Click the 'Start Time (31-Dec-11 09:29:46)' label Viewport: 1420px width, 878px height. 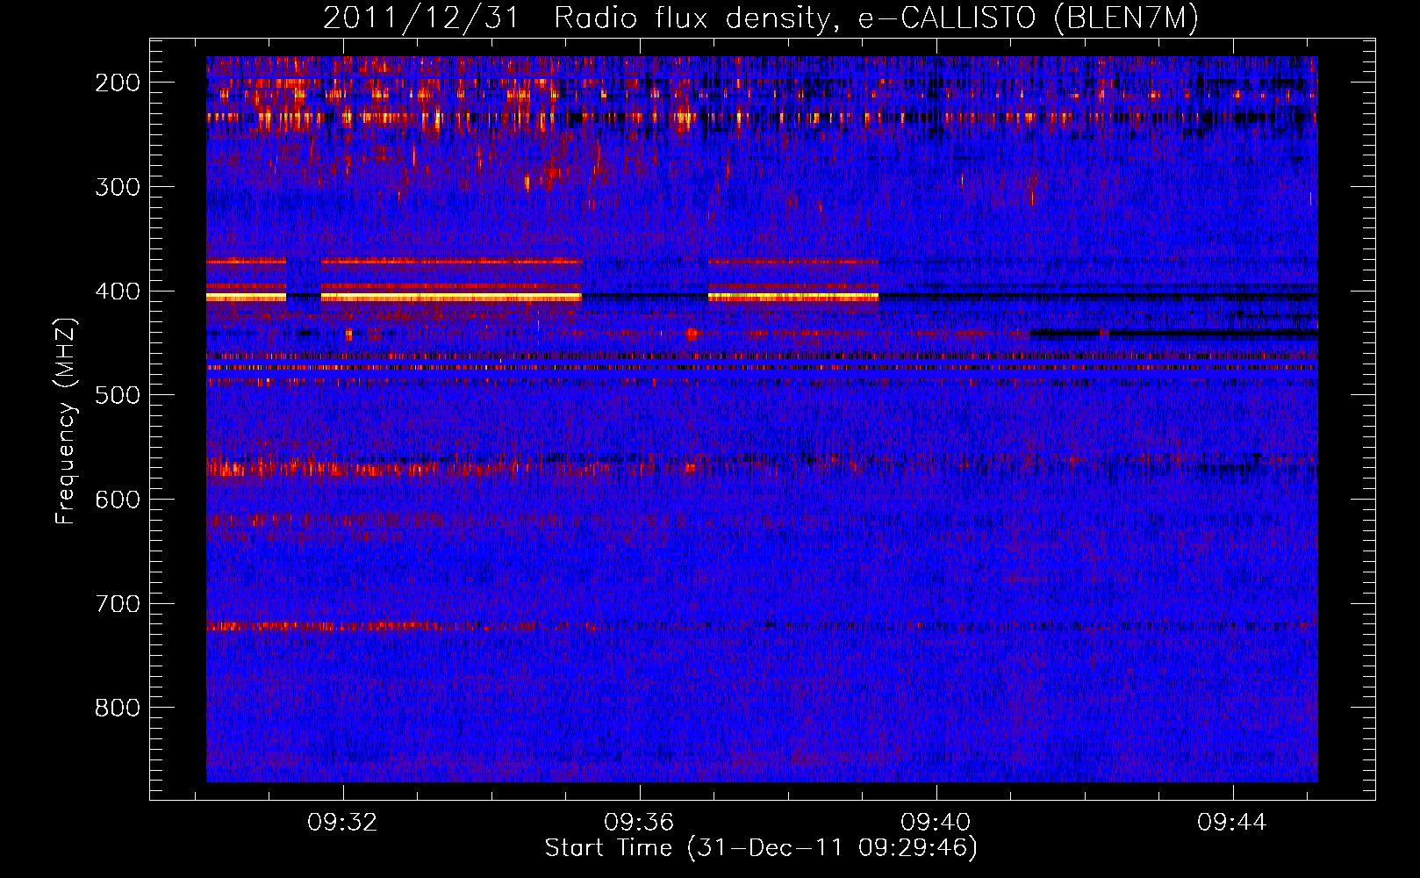761,848
